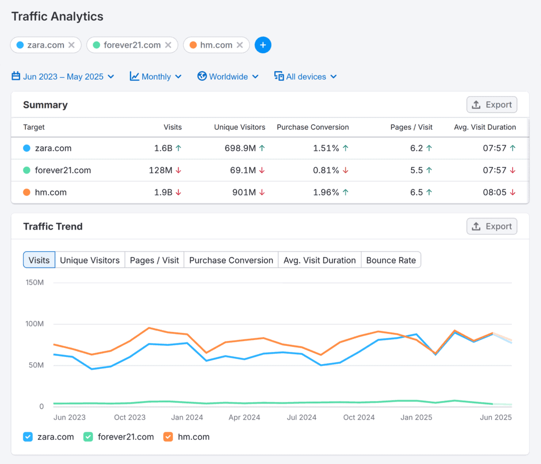Image resolution: width=541 pixels, height=464 pixels.
Task: Open the Jun 2023 – May 2025 date picker
Action: tap(62, 77)
